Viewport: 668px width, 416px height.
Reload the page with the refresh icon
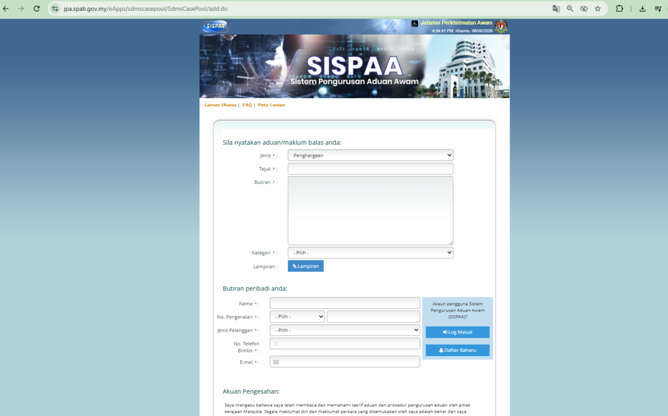click(x=37, y=9)
